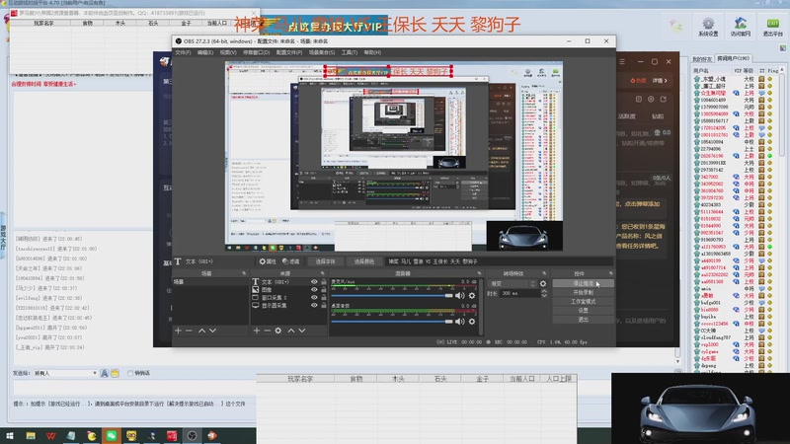Click the text source content field
This screenshot has width=790, height=444.
coord(499,261)
